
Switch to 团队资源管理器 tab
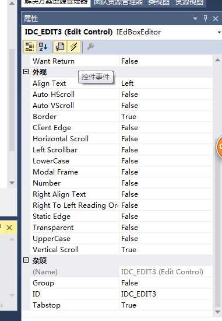[x=118, y=2]
